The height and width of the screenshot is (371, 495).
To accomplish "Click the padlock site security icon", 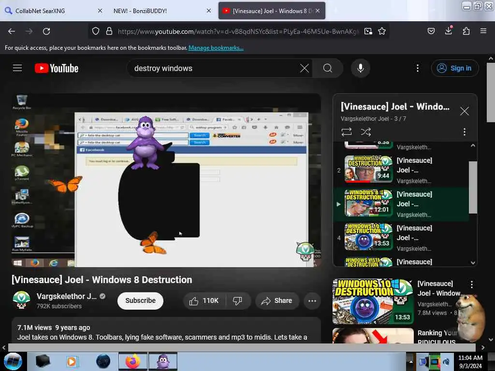I will 109,31.
